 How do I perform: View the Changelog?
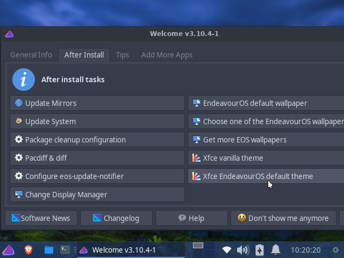pyautogui.click(x=116, y=218)
